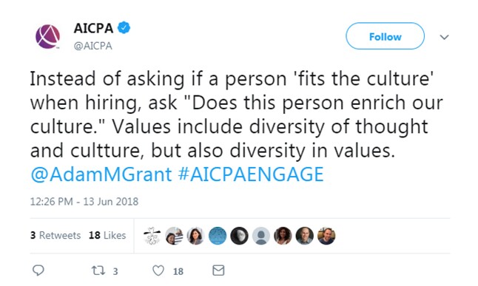Open the @AdamMGrant mention link

[101, 174]
